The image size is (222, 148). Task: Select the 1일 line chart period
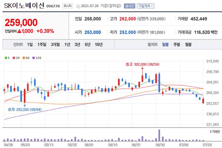[x=30, y=44]
